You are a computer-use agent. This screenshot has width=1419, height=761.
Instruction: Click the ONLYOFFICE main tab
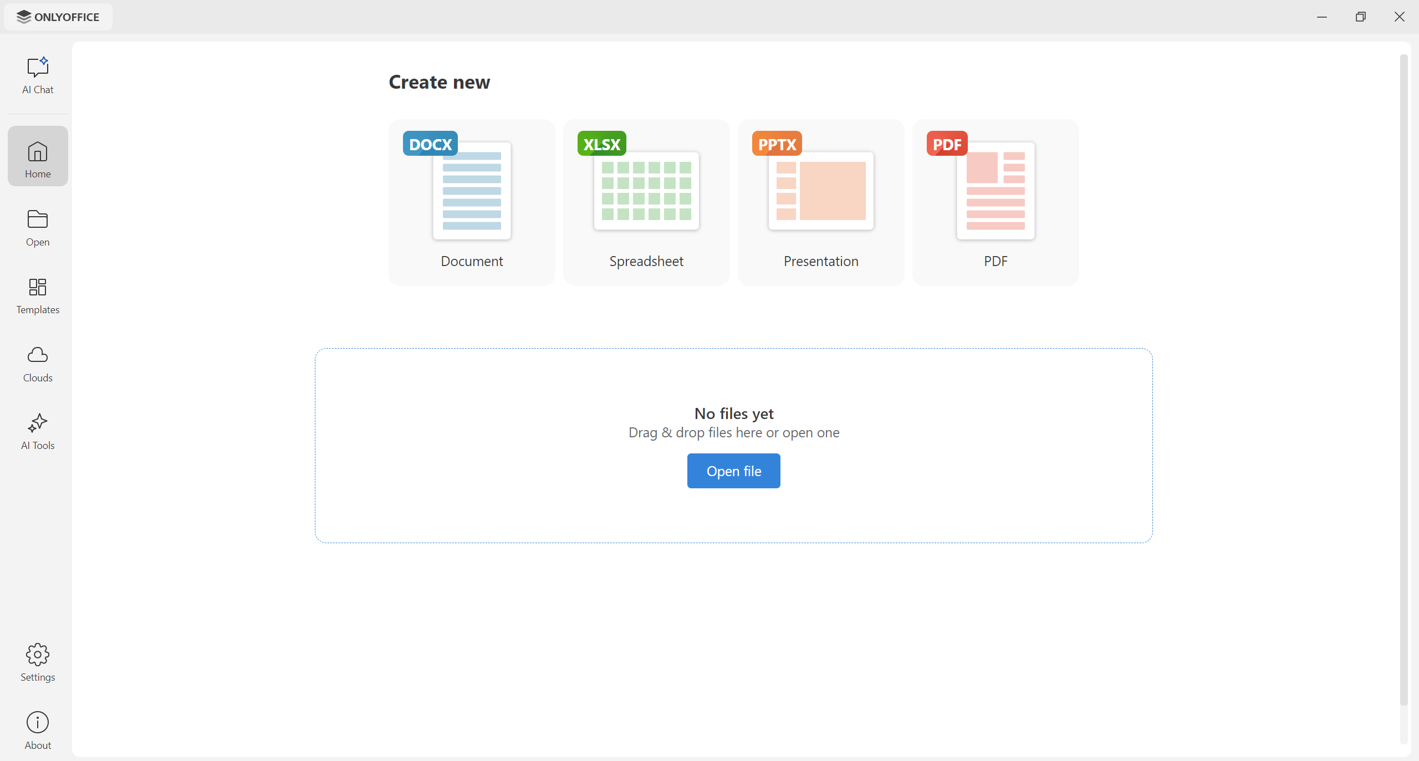point(58,17)
